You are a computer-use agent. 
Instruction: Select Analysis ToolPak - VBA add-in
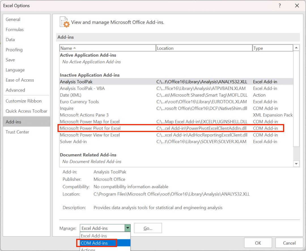coord(176,88)
